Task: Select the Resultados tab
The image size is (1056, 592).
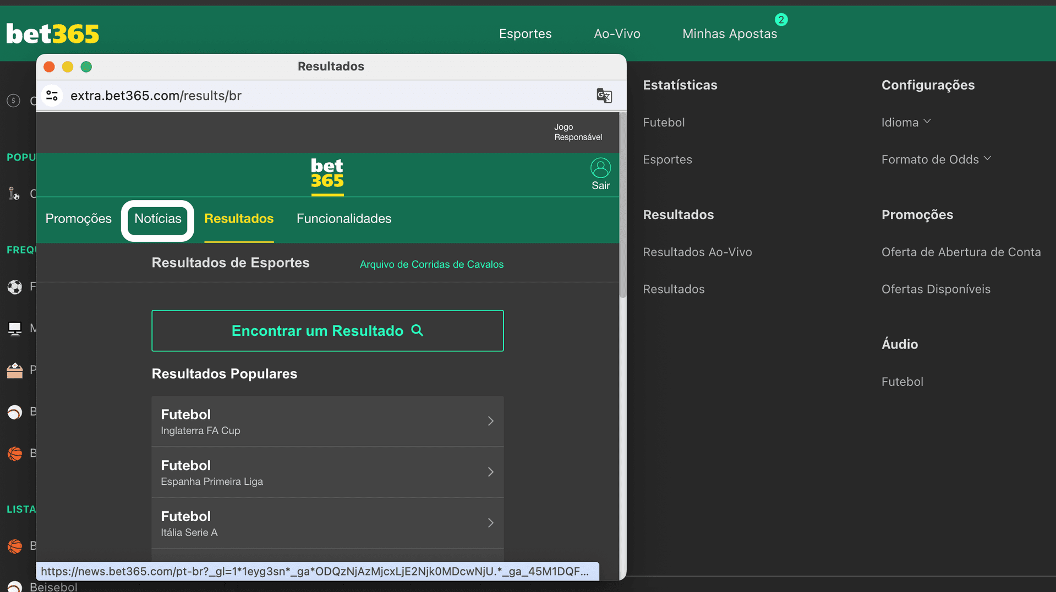Action: click(x=239, y=219)
